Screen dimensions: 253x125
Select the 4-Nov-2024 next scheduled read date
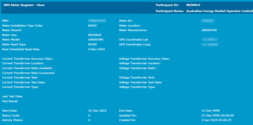tap(96, 49)
